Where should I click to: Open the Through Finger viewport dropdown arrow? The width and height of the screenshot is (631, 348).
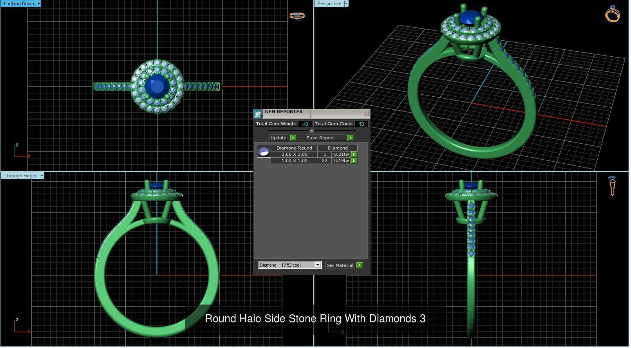point(42,176)
